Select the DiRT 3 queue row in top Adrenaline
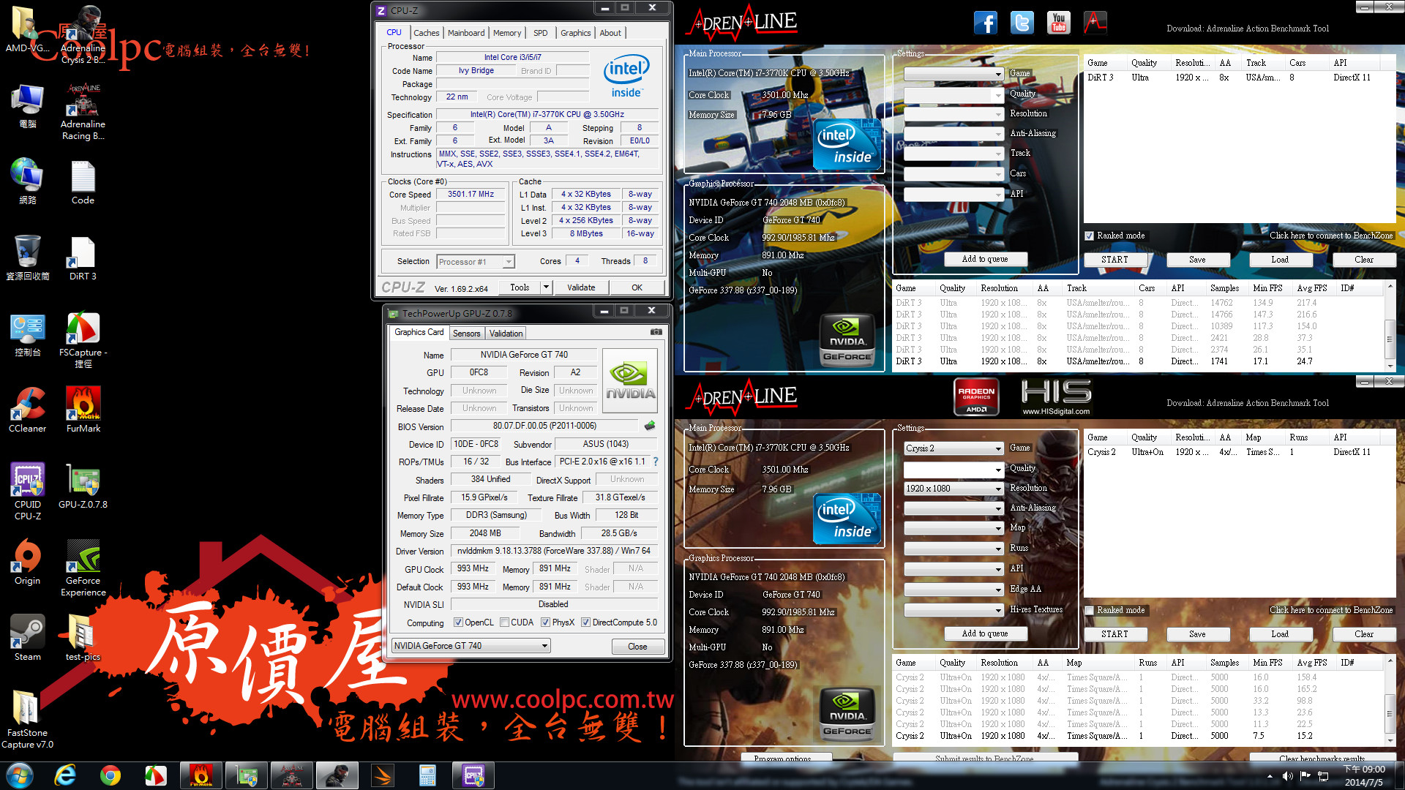1405x790 pixels. (1240, 78)
